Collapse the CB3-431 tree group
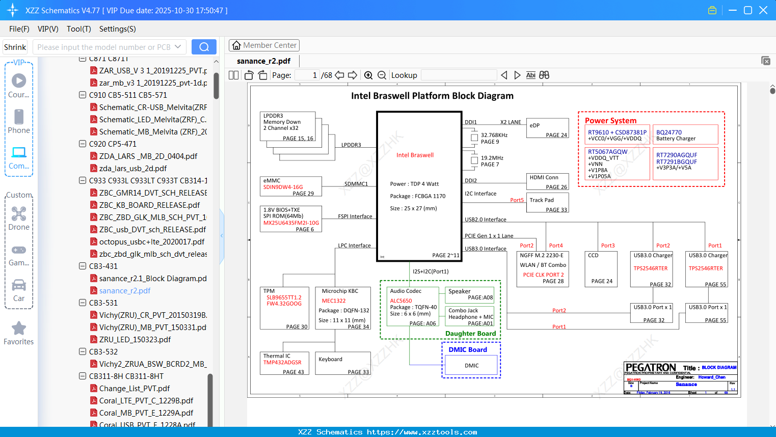Screen dimensions: 776x437 coord(83,266)
